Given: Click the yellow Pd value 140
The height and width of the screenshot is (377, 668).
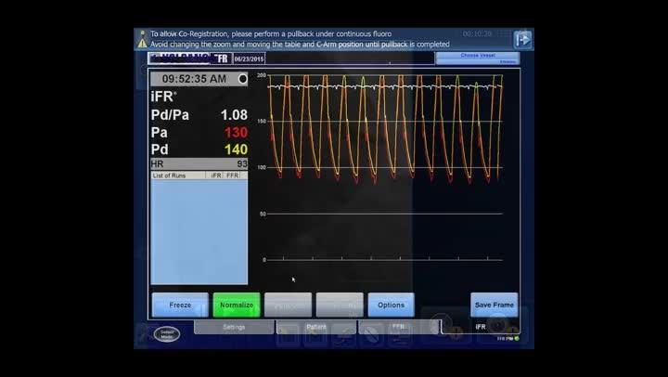Looking at the screenshot, I should 236,149.
